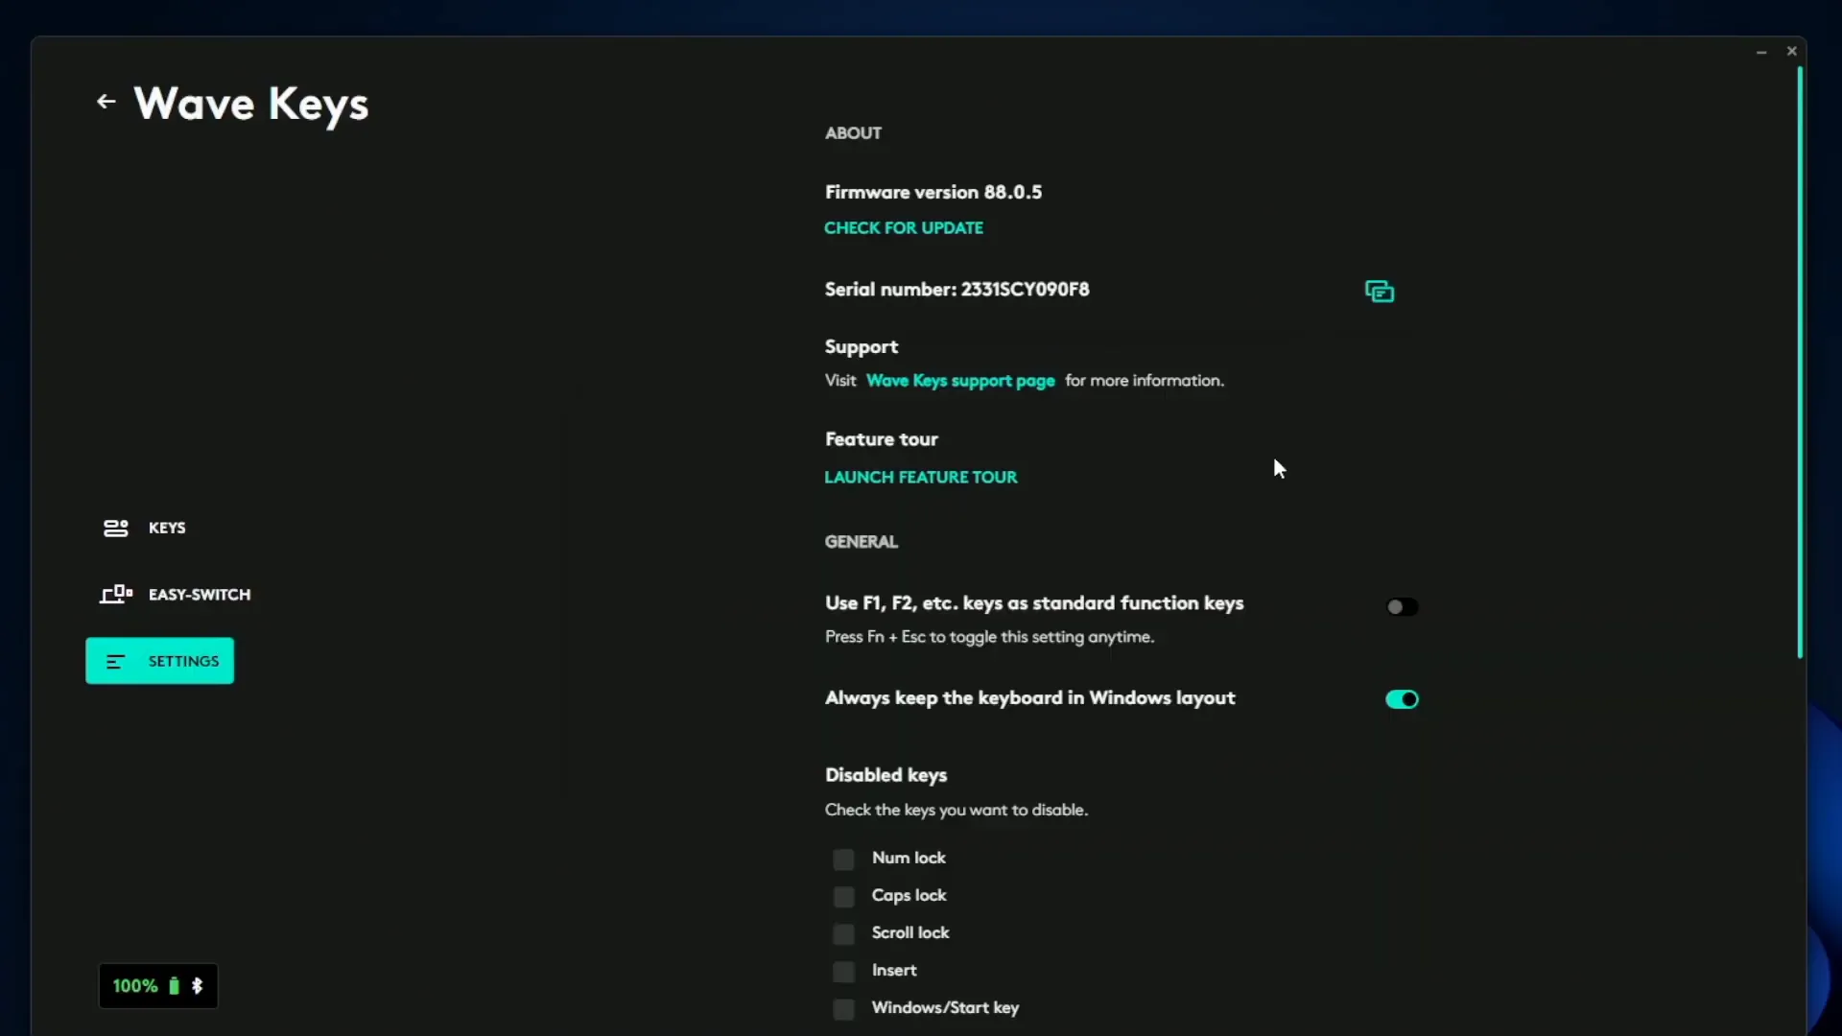Click the Settings sliders icon
This screenshot has height=1036, width=1842.
115,662
